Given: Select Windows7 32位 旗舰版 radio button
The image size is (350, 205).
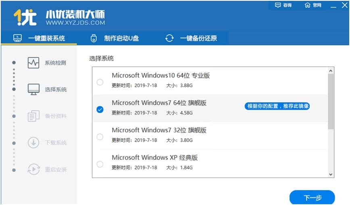Looking at the screenshot, I should tap(100, 137).
